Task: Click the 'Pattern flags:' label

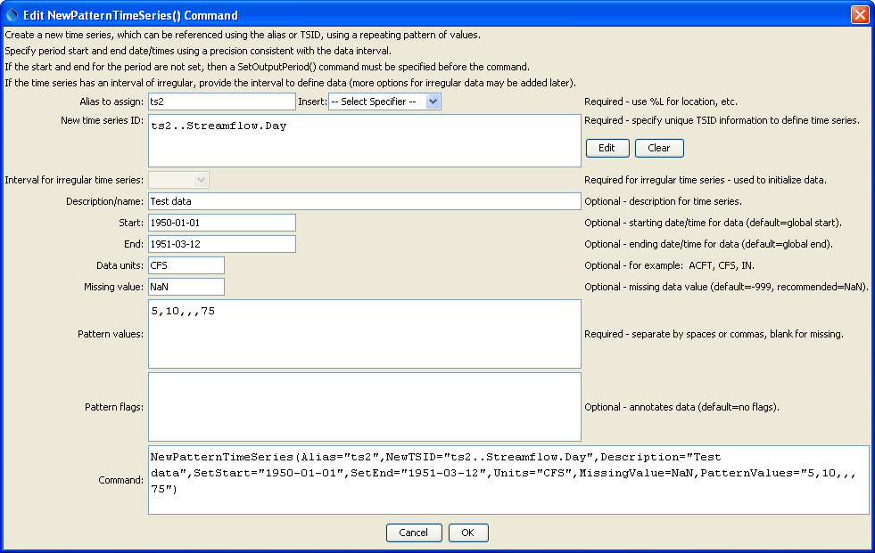Action: click(x=114, y=407)
